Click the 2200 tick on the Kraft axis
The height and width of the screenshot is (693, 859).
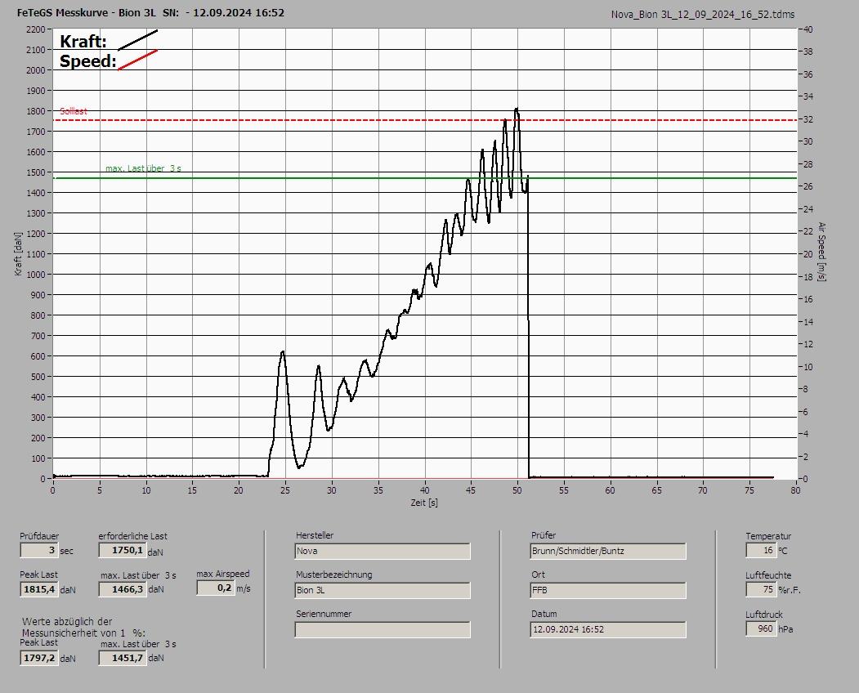[35, 29]
